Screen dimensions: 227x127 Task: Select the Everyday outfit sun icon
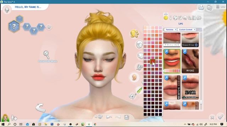166,18
